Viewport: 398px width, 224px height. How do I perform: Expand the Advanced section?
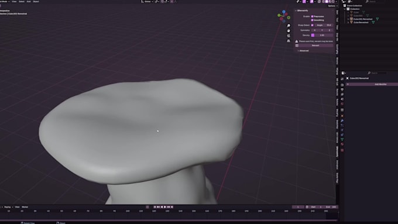click(304, 51)
